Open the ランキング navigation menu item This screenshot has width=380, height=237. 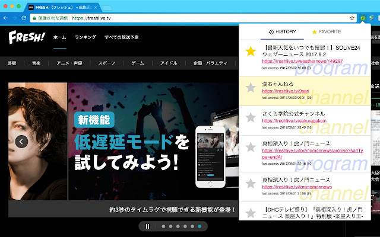point(85,37)
